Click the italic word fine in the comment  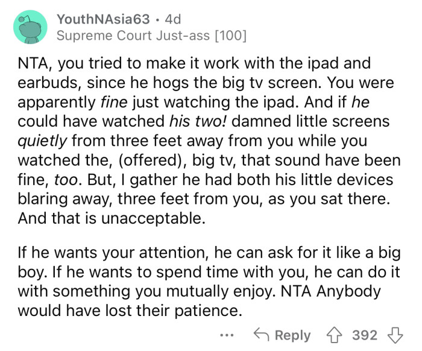[114, 103]
